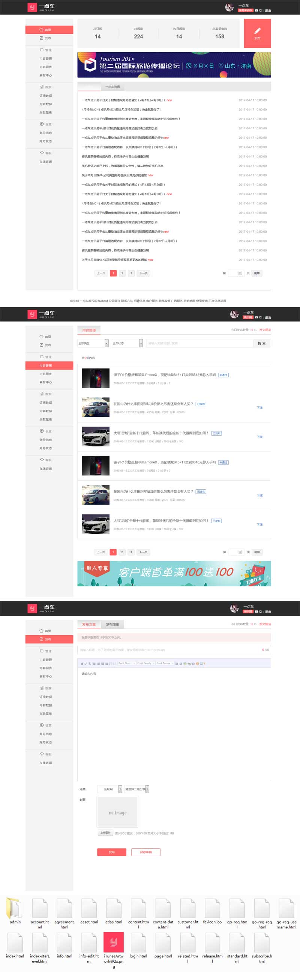Image resolution: width=300 pixels, height=972 pixels.
Task: Click the article title input field
Action: click(174, 650)
